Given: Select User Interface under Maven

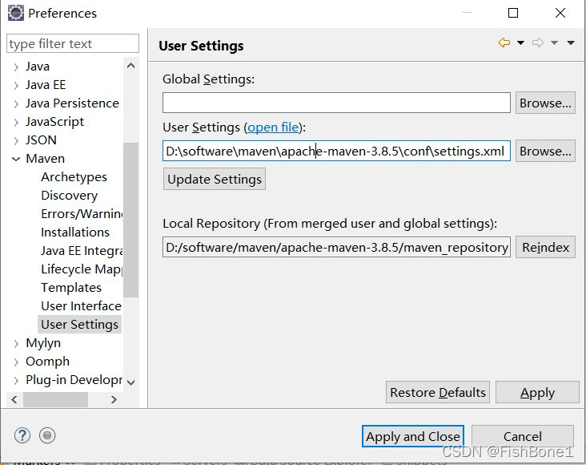Looking at the screenshot, I should (x=81, y=306).
